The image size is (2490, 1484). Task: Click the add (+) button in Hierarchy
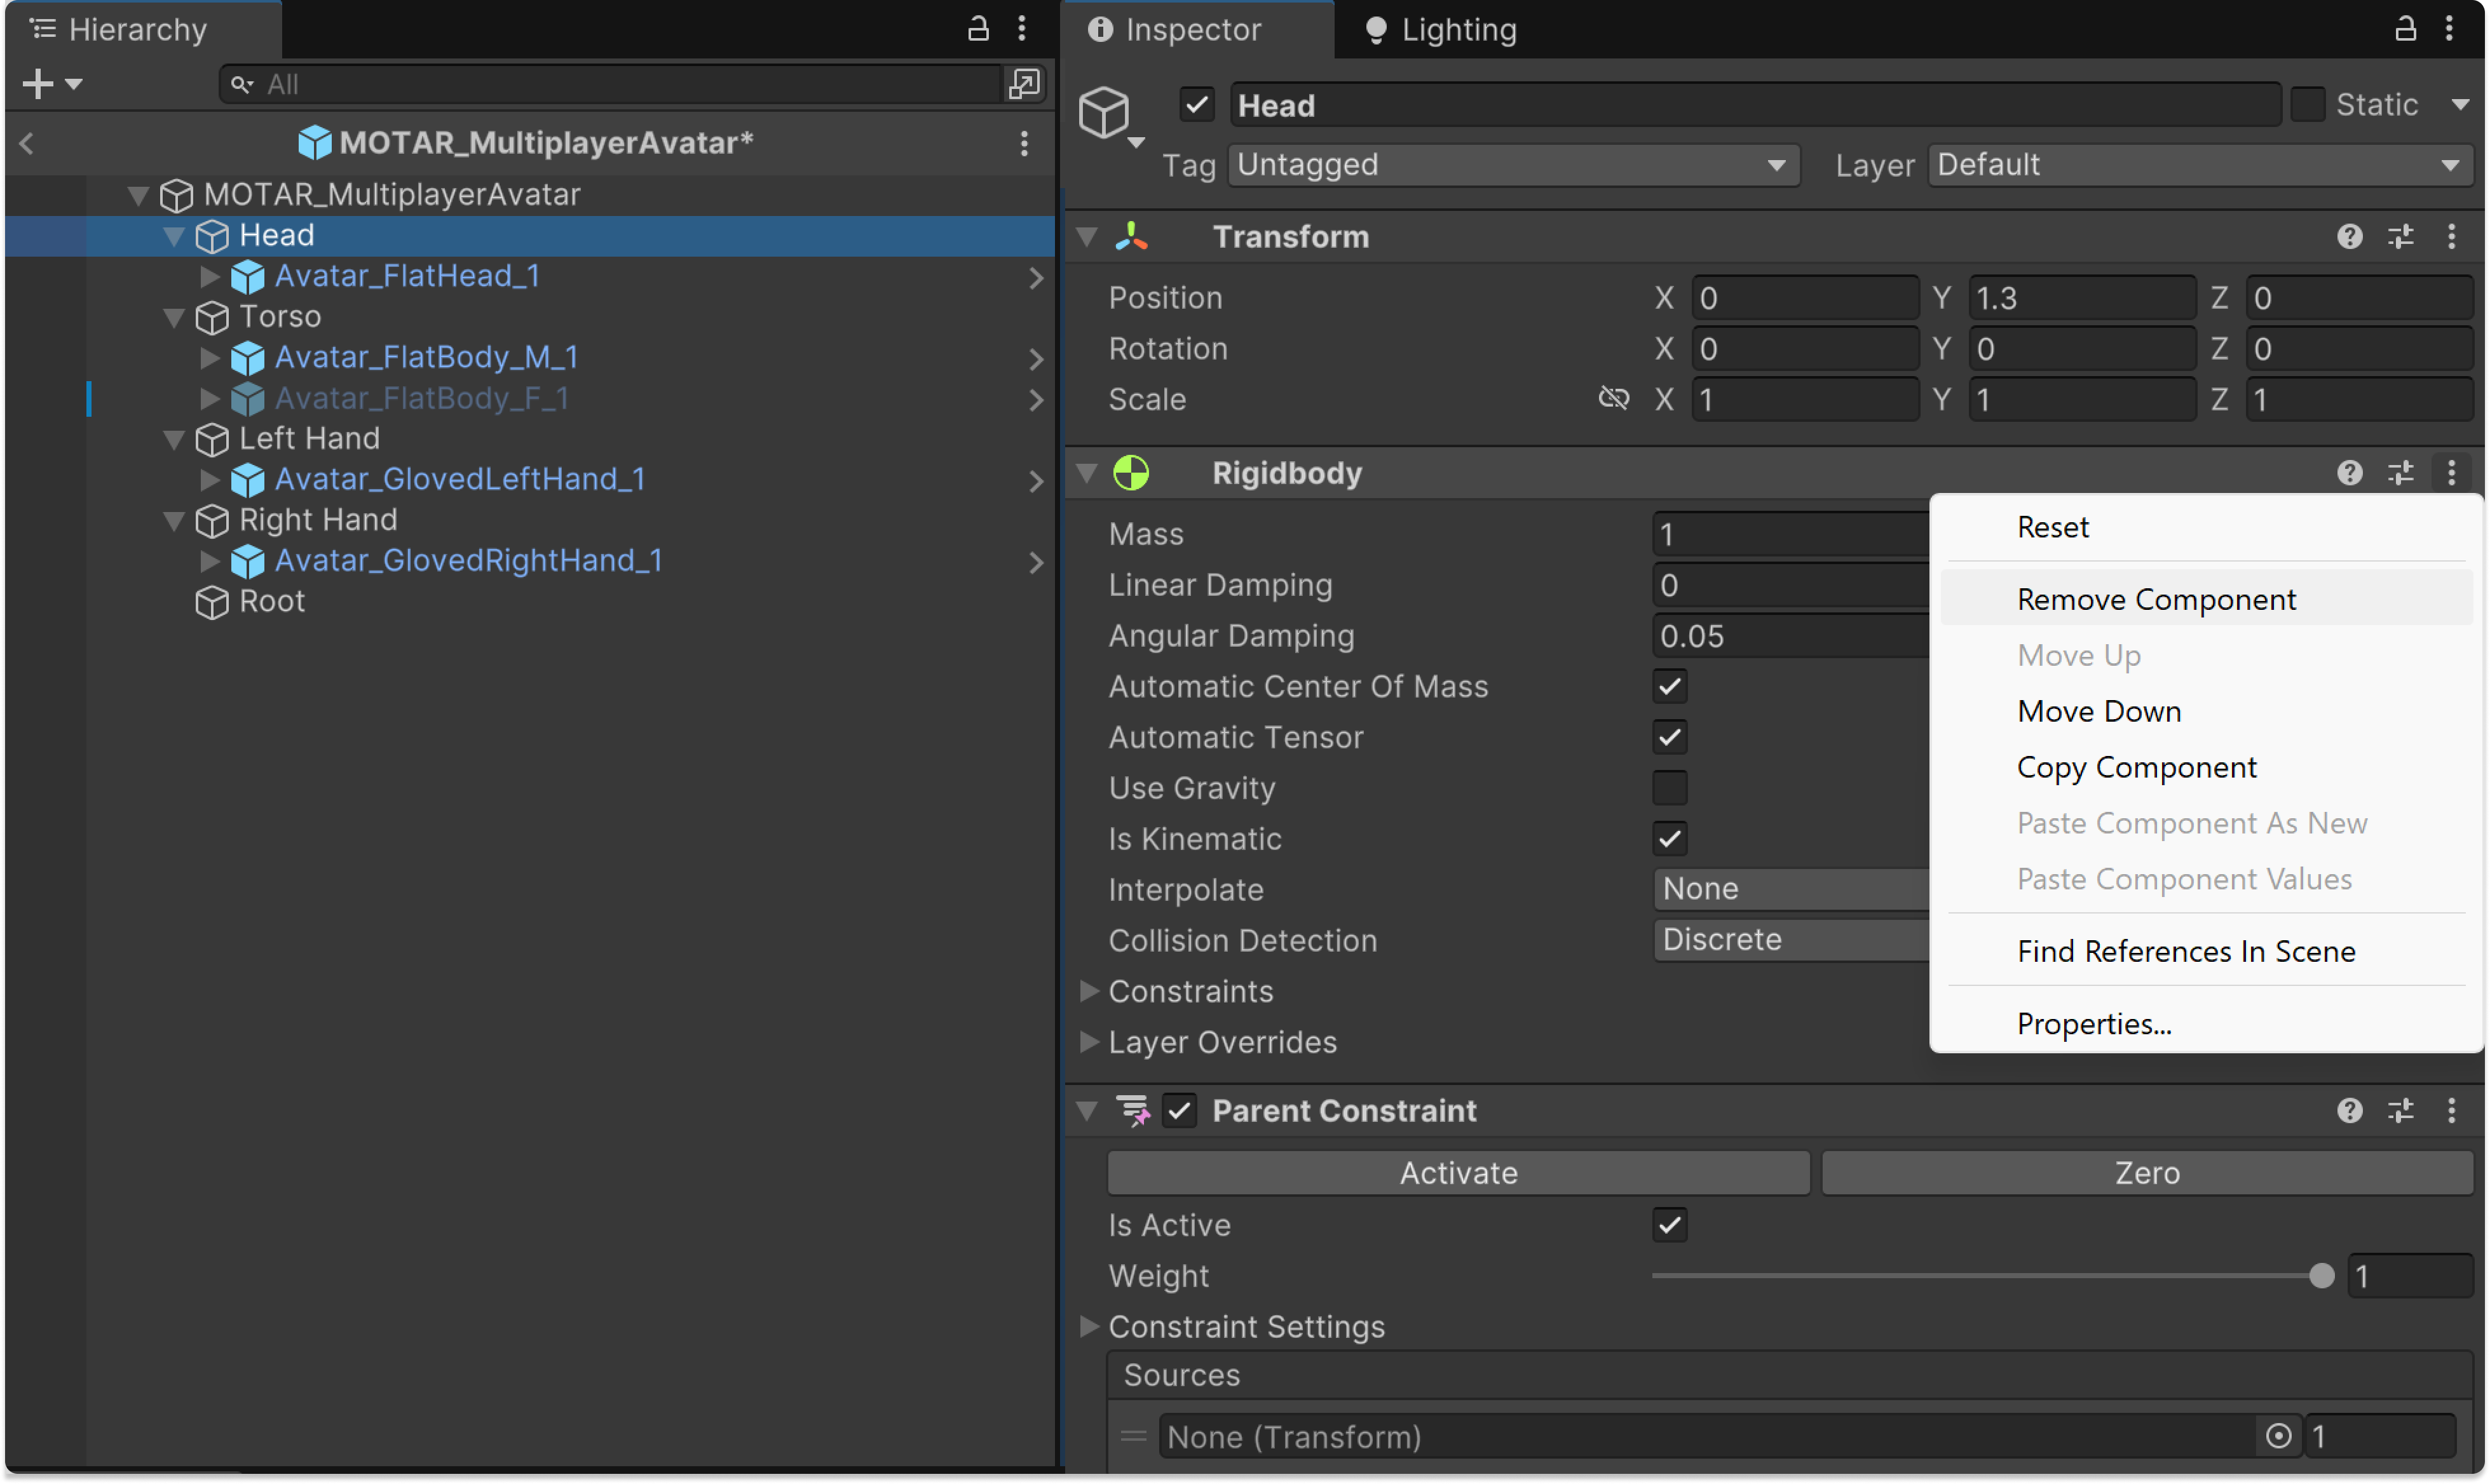coord(38,84)
